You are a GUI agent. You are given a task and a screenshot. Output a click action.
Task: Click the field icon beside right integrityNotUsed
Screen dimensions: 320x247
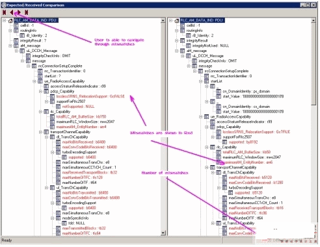click(189, 45)
